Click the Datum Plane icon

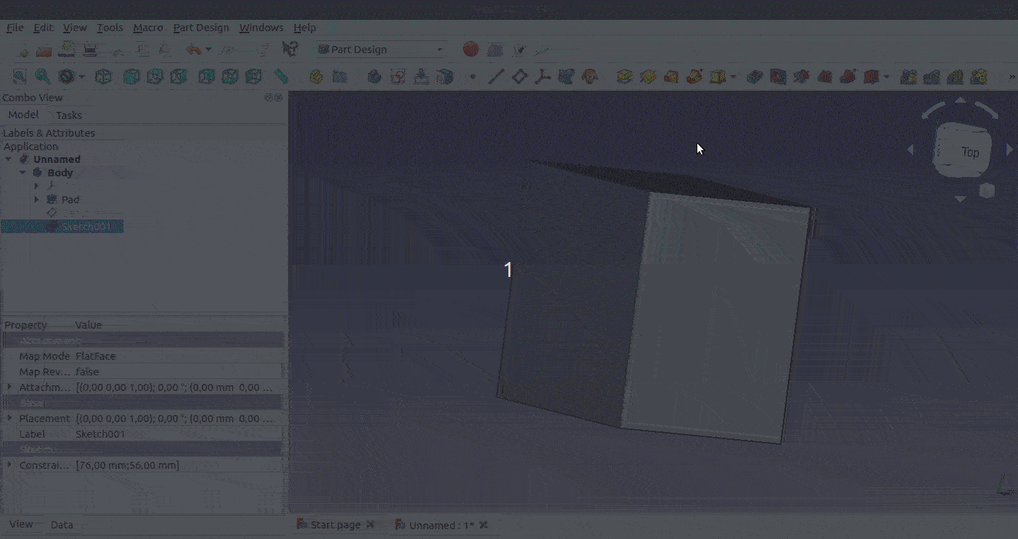tap(520, 76)
